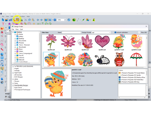The image size is (151, 113).
Task: Select the Flowers folder
Action: tap(17, 81)
